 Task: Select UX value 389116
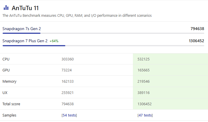click(143, 93)
